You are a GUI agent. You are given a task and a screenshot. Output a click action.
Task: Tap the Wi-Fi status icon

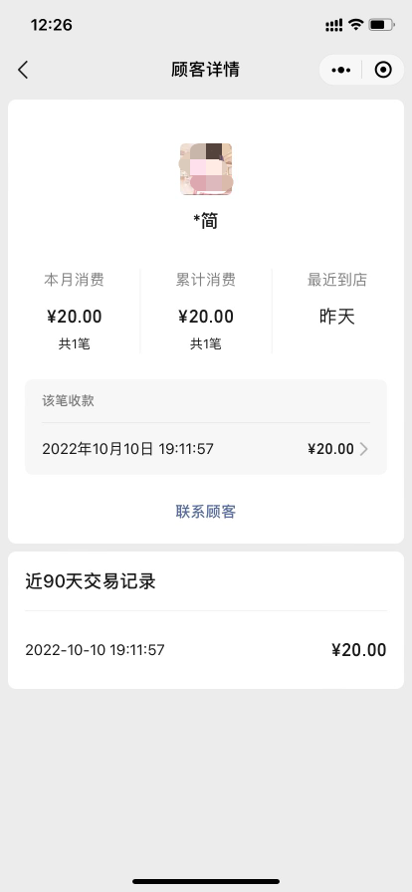[x=355, y=25]
